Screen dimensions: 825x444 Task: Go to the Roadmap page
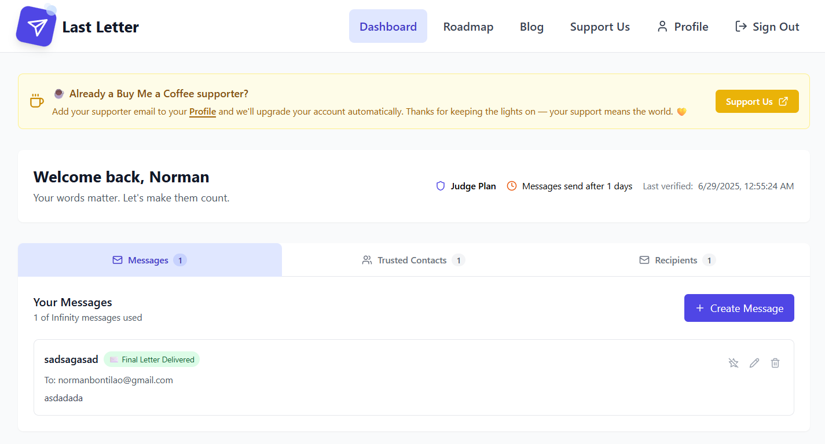pyautogui.click(x=468, y=26)
